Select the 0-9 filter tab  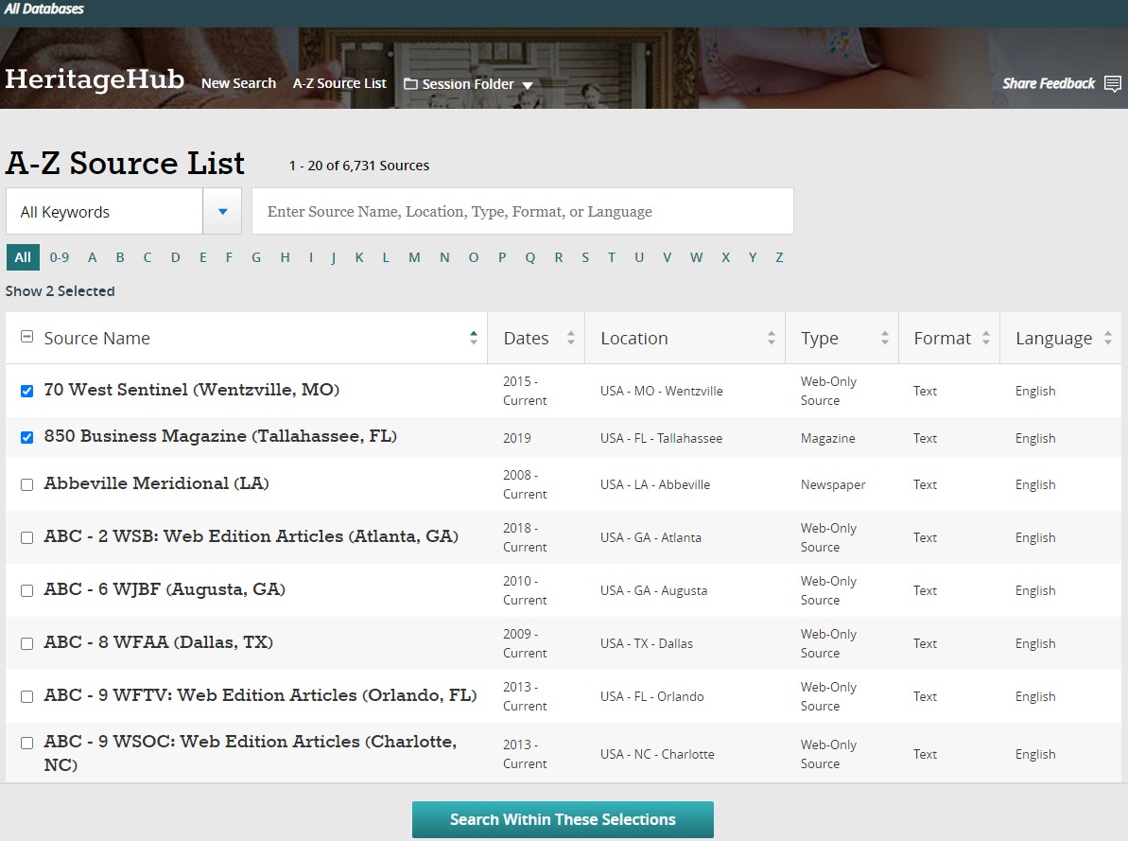pyautogui.click(x=60, y=257)
